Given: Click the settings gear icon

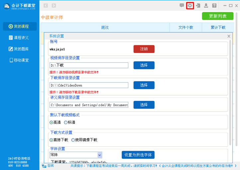Looking at the screenshot, I should click(x=190, y=5).
